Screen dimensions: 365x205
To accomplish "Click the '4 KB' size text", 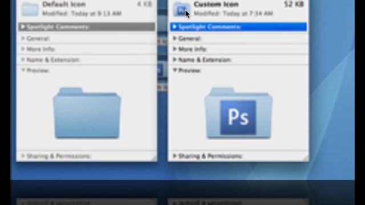I will point(144,4).
